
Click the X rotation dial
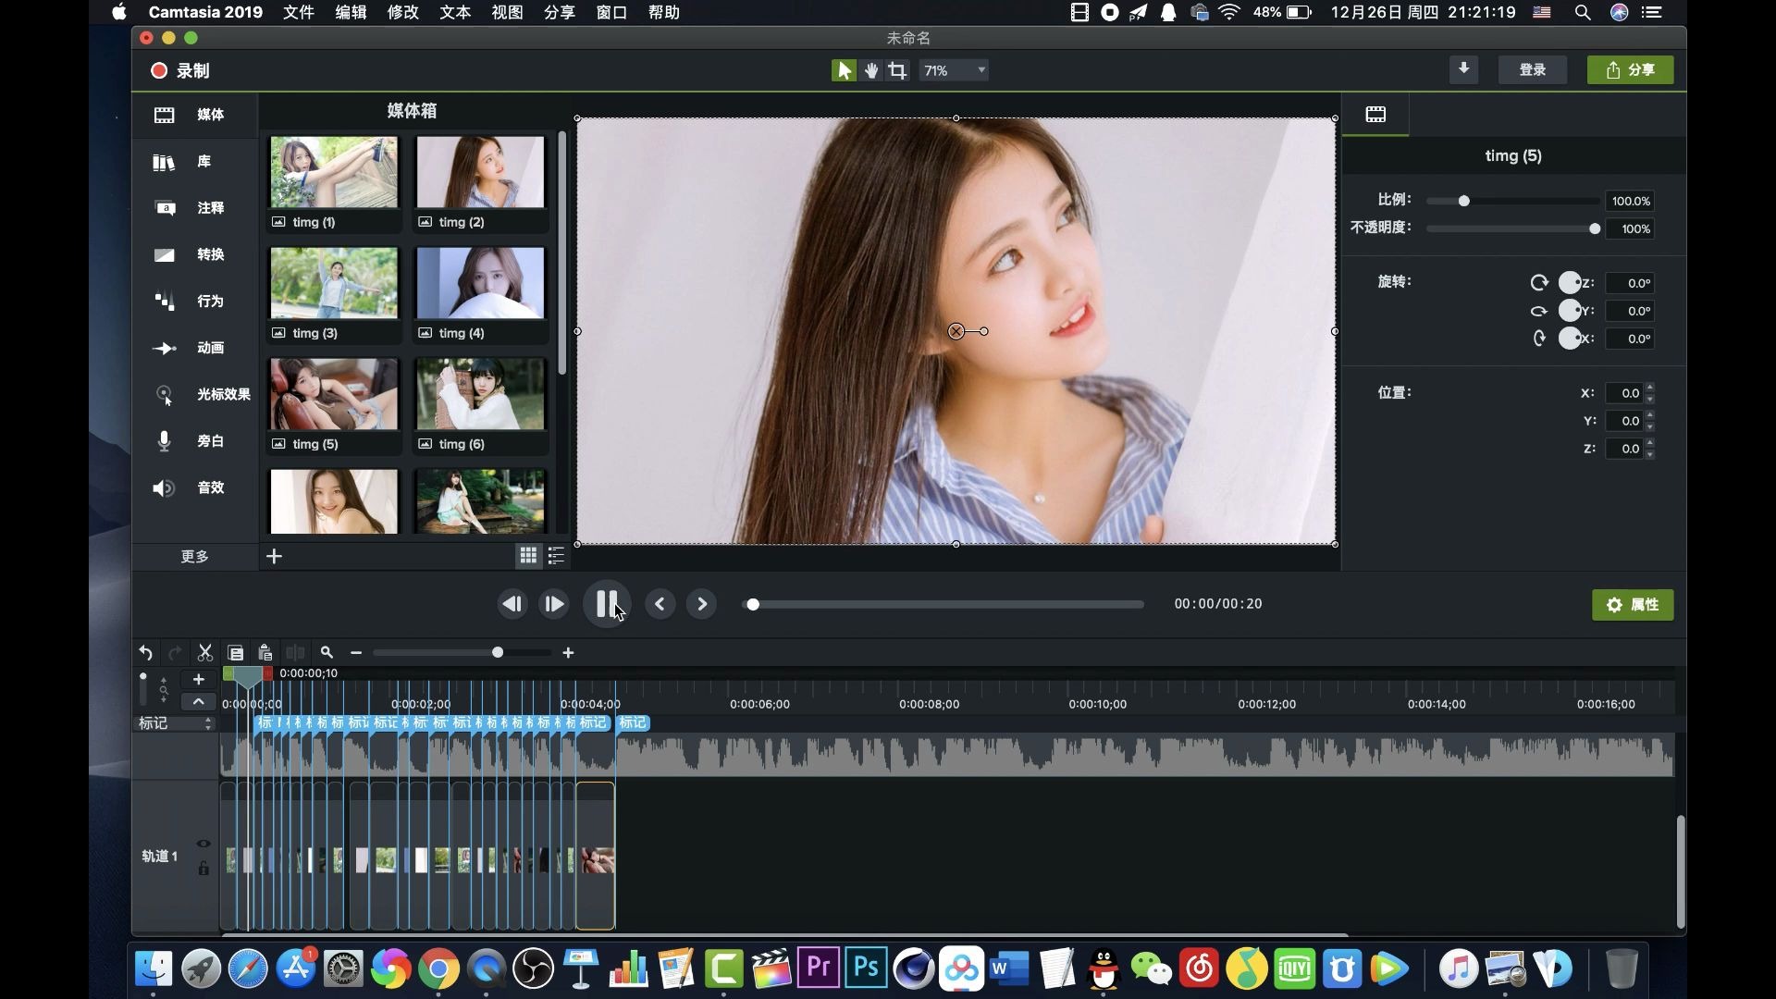click(1570, 339)
